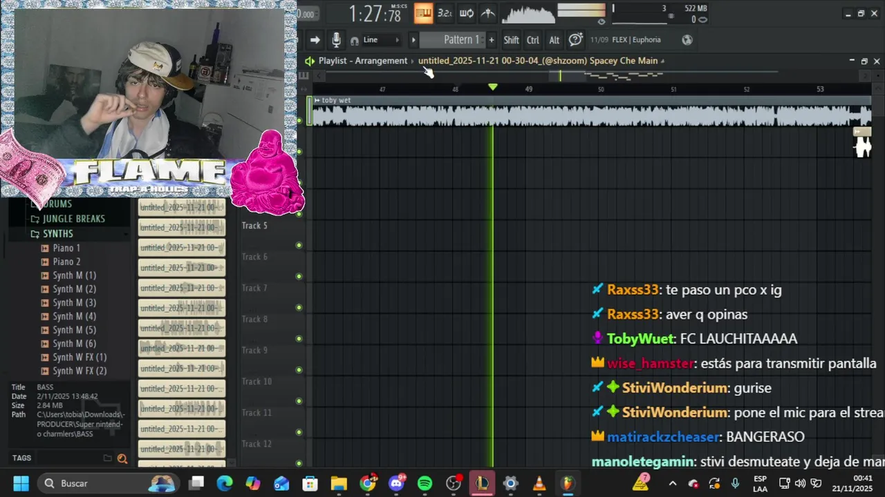Click the browser search magnifier icon

click(x=122, y=458)
